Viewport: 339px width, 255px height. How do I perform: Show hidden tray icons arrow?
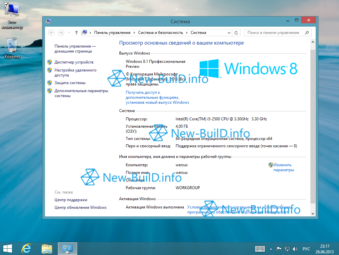[271, 249]
